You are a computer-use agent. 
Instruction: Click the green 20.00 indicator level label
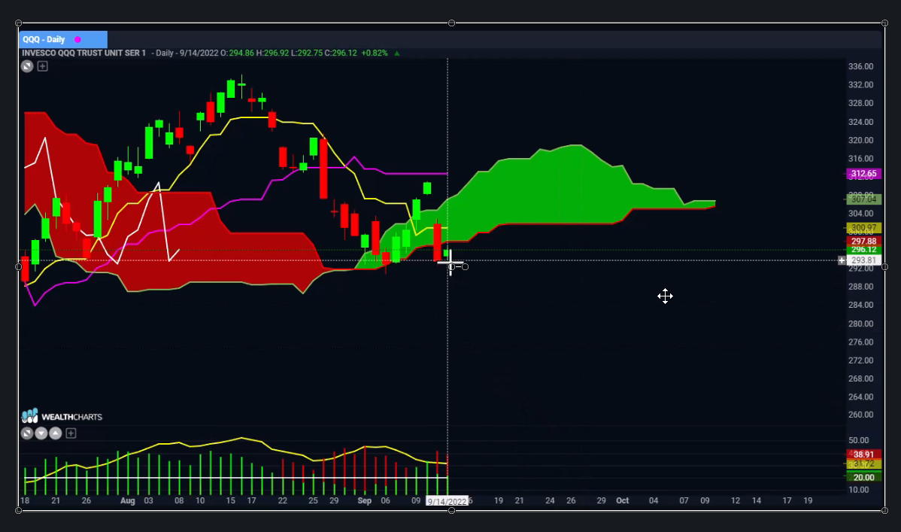pyautogui.click(x=863, y=477)
